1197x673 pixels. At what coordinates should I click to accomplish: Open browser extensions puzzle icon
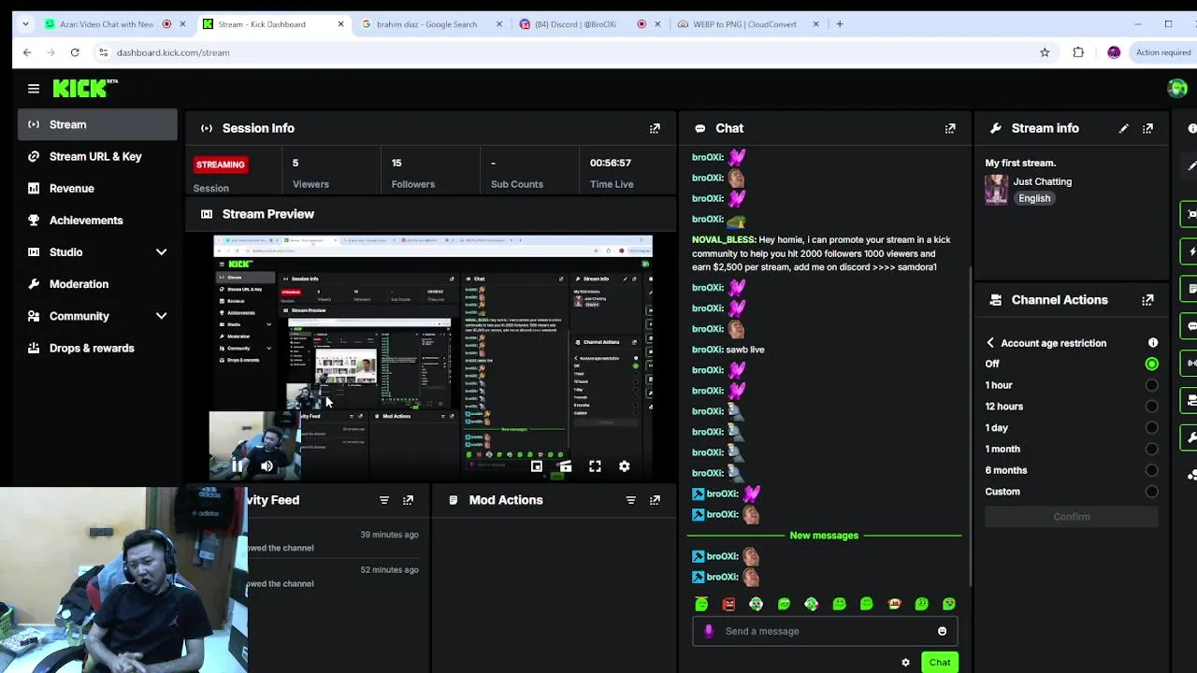click(1078, 52)
